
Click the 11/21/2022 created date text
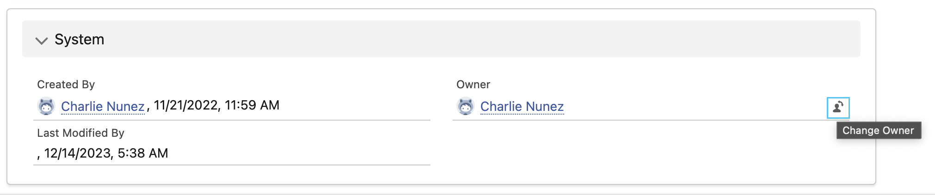pyautogui.click(x=186, y=105)
